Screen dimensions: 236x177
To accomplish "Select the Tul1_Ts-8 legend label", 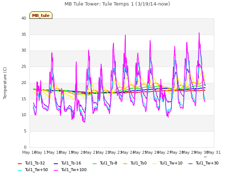I will point(108,163).
